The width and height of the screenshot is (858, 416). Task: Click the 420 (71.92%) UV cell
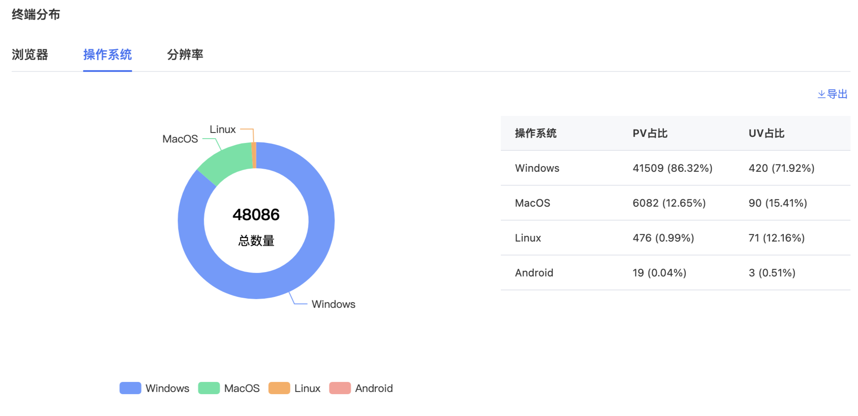point(781,168)
